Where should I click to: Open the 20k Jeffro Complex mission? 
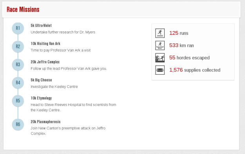coord(45,62)
